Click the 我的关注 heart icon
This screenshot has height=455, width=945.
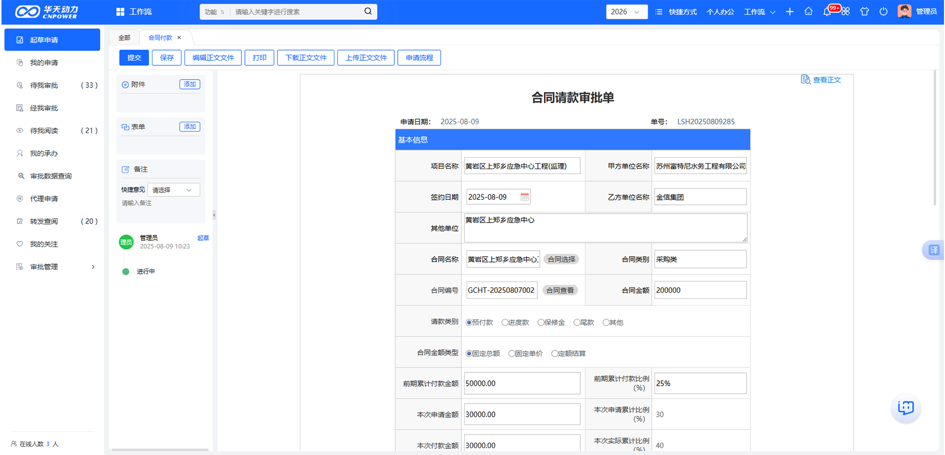tap(20, 244)
